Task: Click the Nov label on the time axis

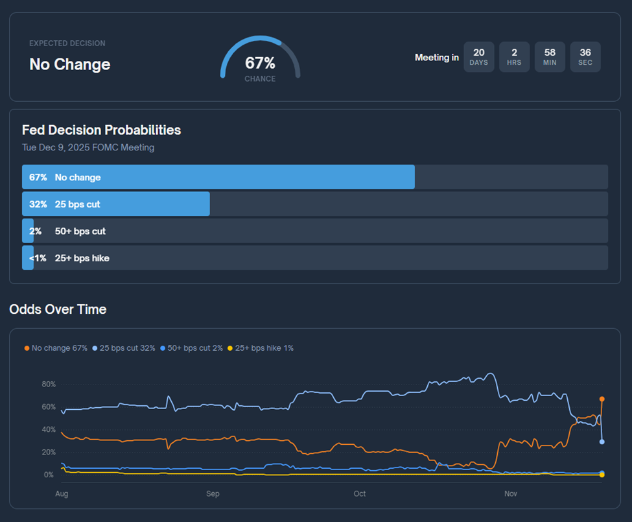Action: click(x=511, y=494)
